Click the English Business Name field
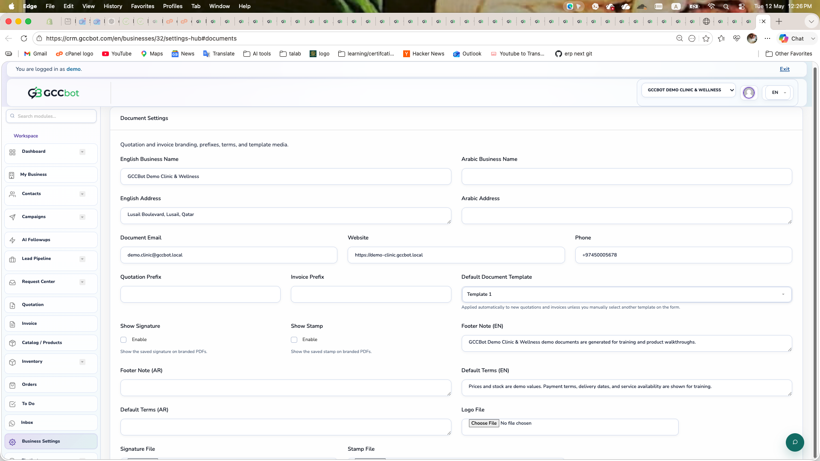The width and height of the screenshot is (820, 461). [x=286, y=177]
